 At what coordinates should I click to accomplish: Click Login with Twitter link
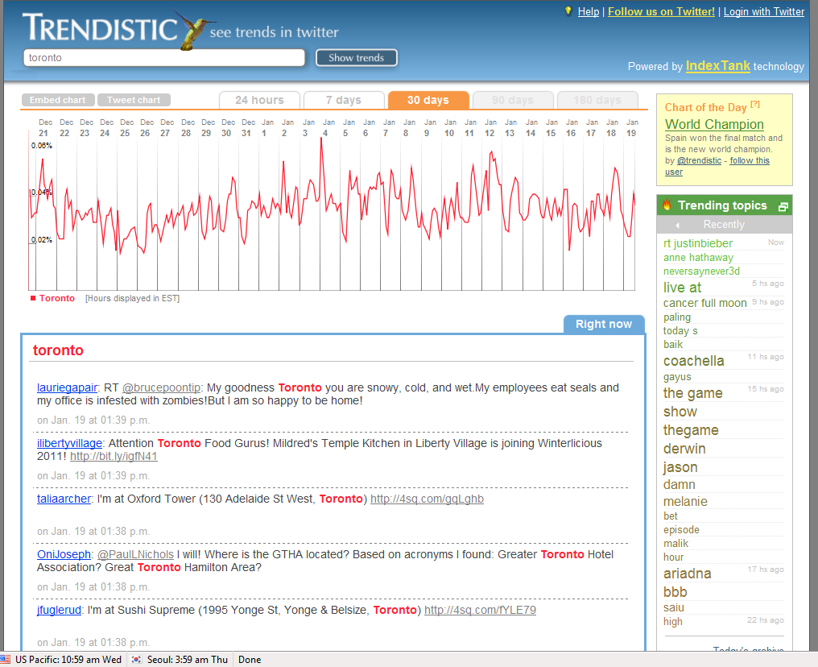(764, 11)
